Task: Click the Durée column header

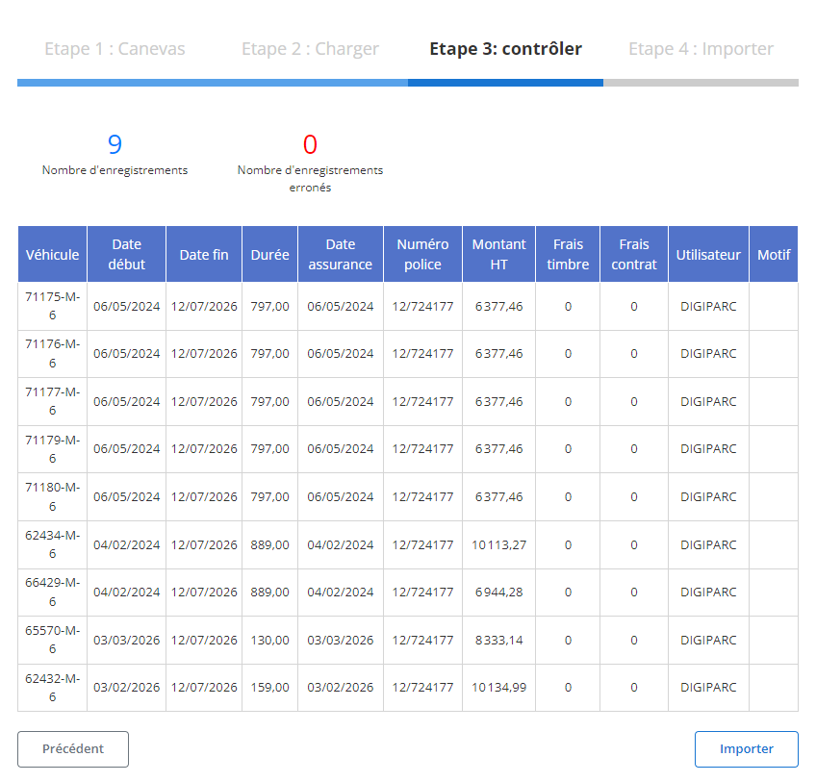Action: tap(270, 255)
